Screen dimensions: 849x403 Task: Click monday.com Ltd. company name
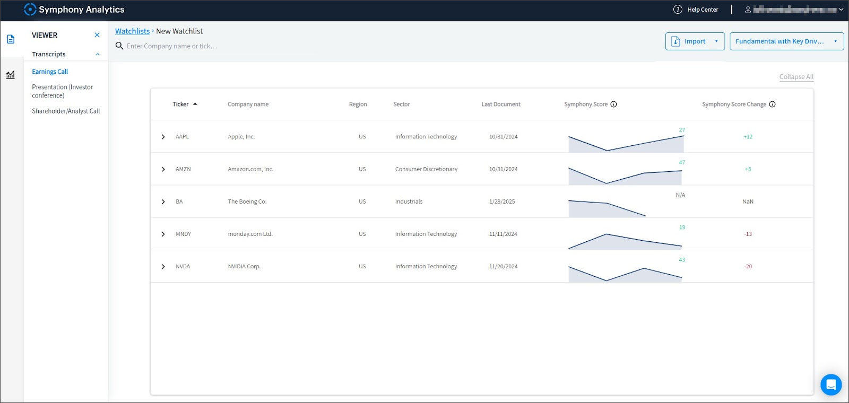pyautogui.click(x=250, y=234)
